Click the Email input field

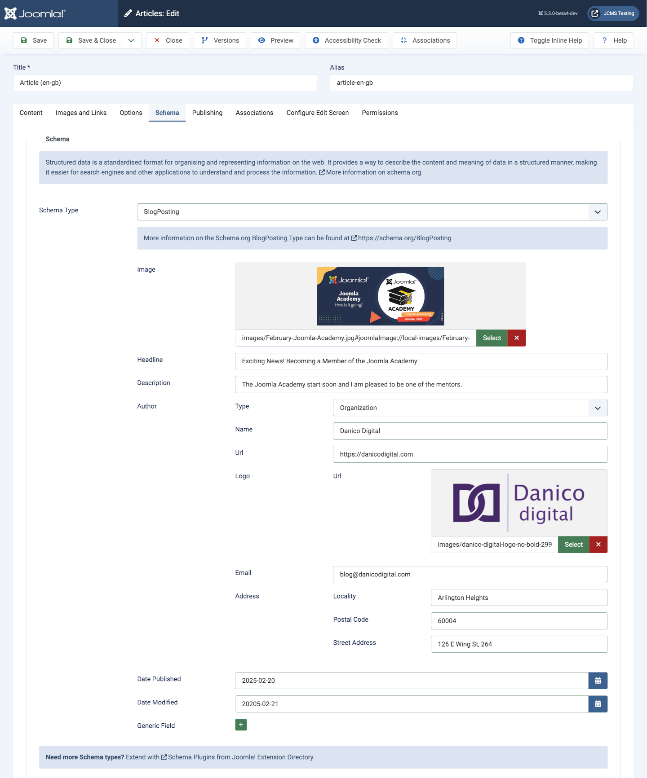[x=470, y=574]
